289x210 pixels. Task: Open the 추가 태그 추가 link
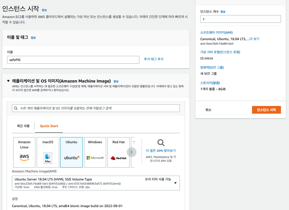[x=154, y=59]
